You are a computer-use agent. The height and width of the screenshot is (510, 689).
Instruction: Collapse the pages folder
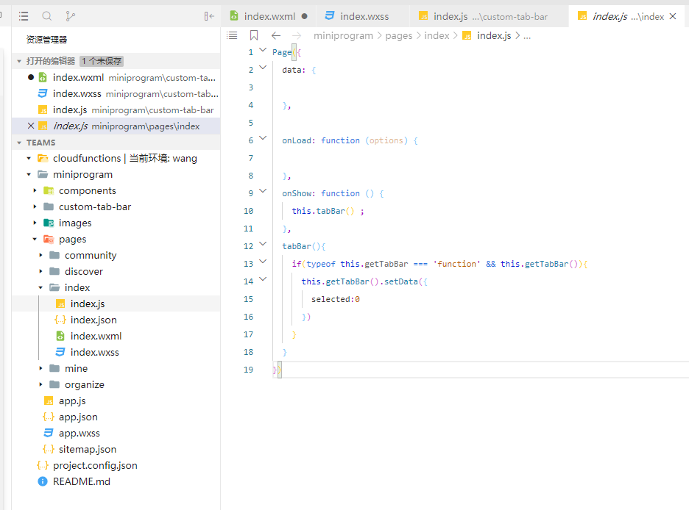(35, 239)
